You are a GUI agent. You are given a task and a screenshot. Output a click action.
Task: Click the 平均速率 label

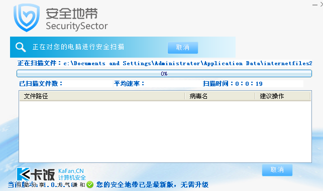[129, 84]
